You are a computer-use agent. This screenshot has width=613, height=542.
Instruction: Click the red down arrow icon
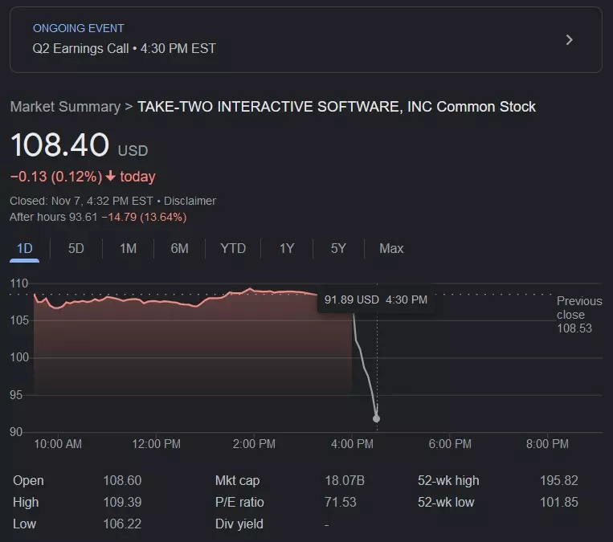click(x=111, y=176)
